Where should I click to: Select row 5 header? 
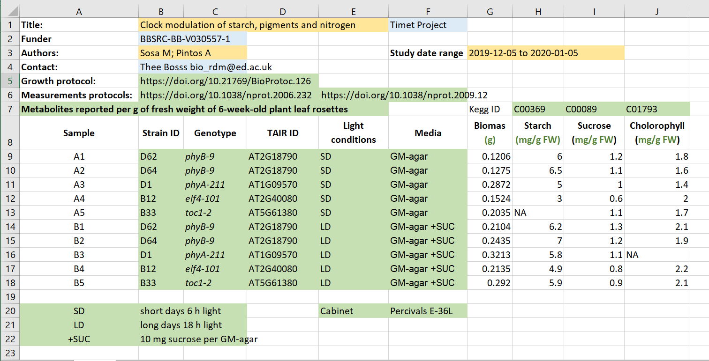click(9, 81)
